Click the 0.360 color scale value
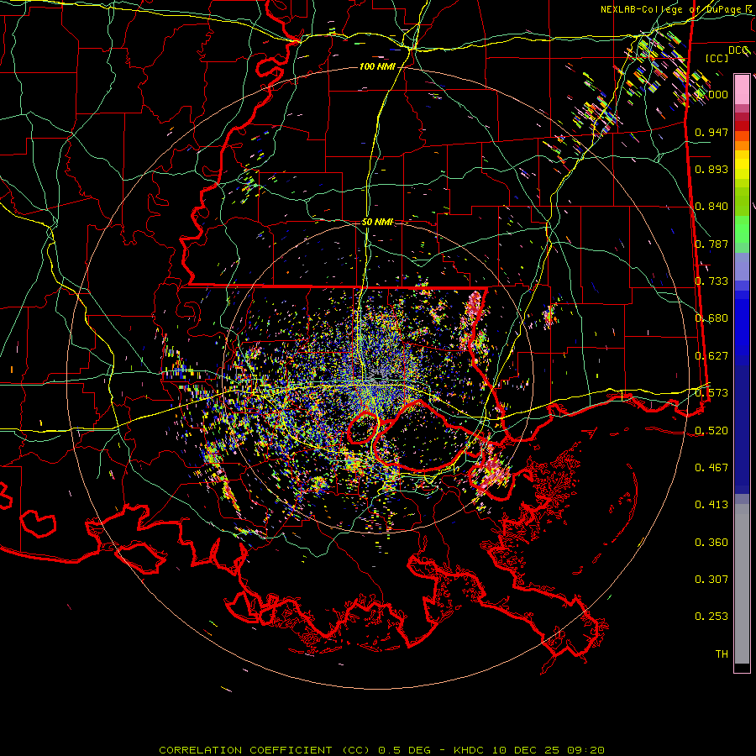The image size is (756, 756). coord(711,543)
